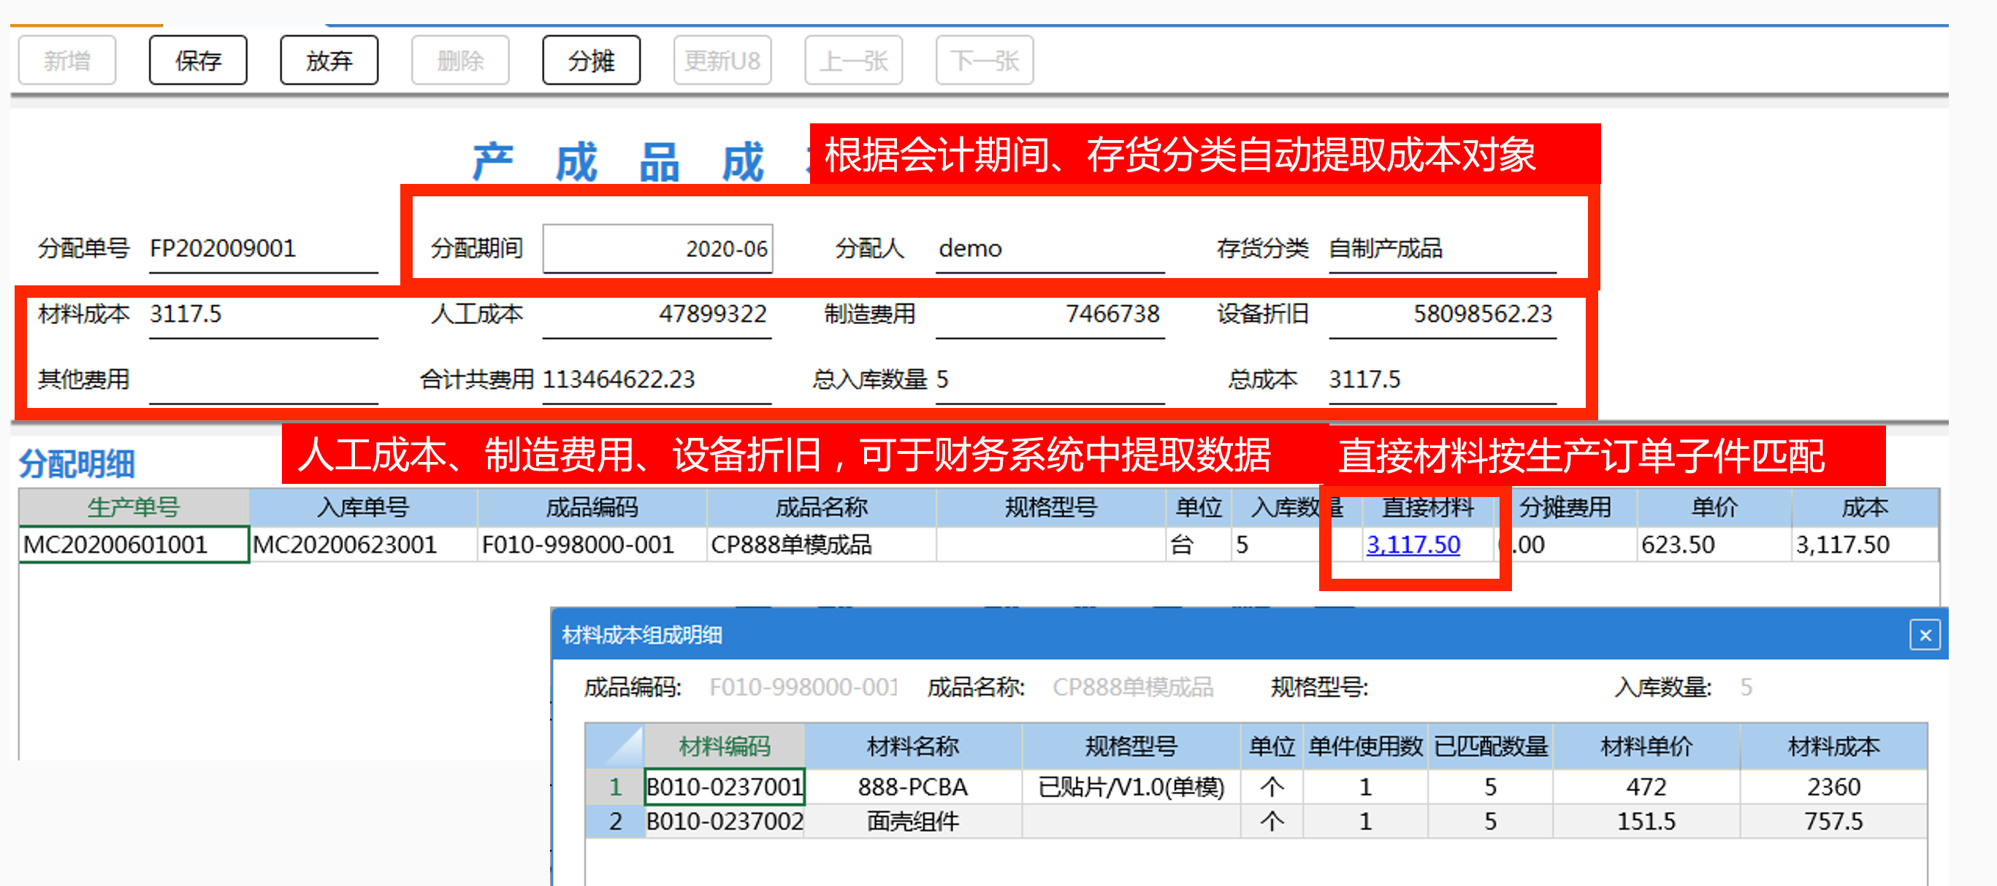The height and width of the screenshot is (886, 1997).
Task: Select the 成品名称 column header in 分配明细
Action: (821, 508)
